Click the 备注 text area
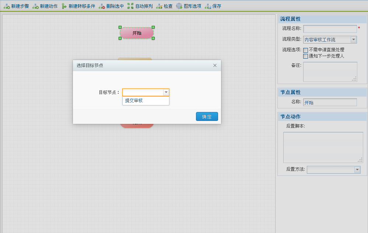Screen dimensions: 368x233 coord(330,72)
